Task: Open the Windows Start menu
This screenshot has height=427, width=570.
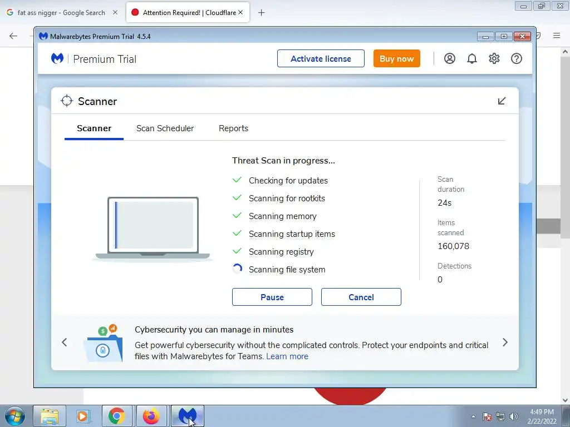Action: pos(15,416)
